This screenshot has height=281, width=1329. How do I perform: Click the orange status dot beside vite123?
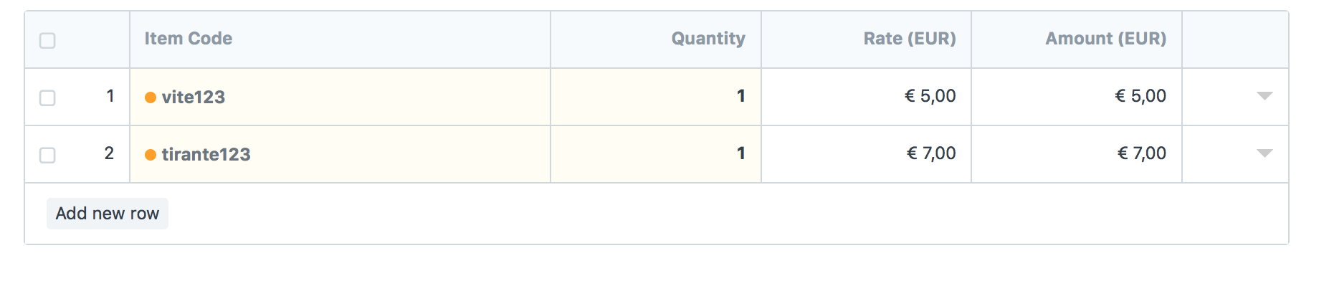tap(151, 97)
